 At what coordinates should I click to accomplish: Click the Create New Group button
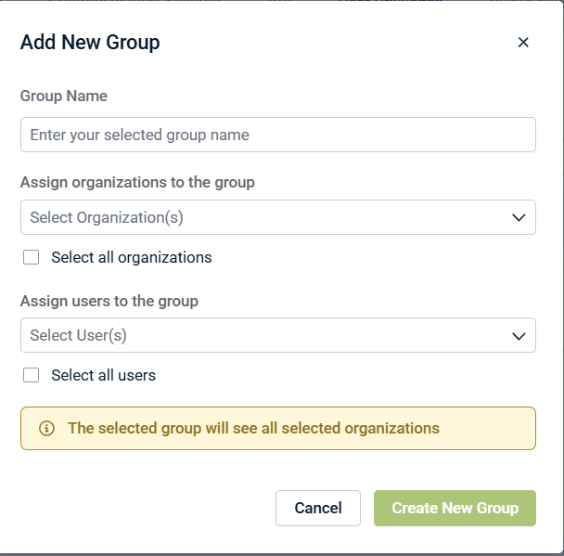(455, 508)
